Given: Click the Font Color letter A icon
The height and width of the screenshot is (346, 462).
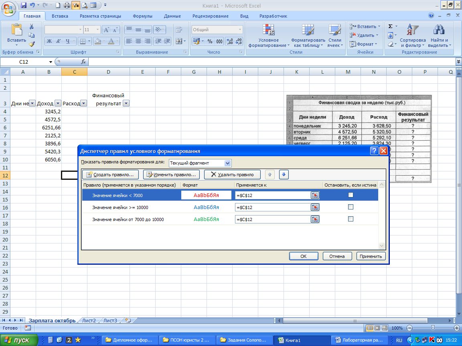Looking at the screenshot, I should tap(111, 41).
